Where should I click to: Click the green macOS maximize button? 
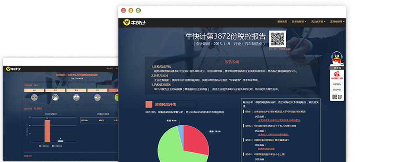(x=138, y=11)
